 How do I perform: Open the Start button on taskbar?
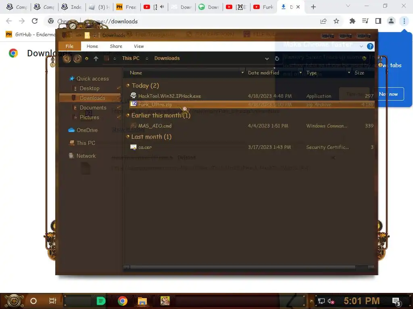14,301
